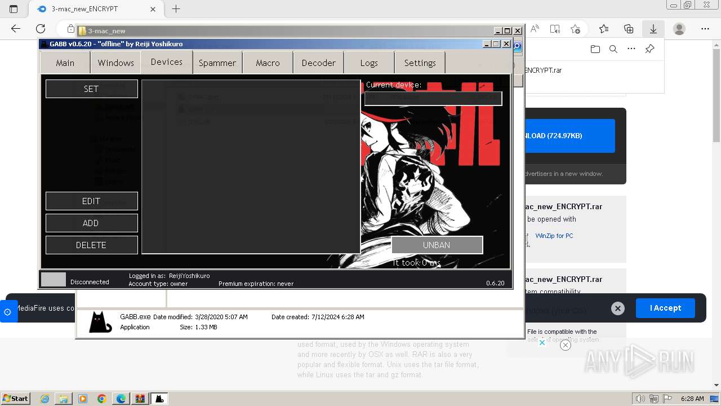
Task: Open Edge Collections icon
Action: [x=629, y=29]
